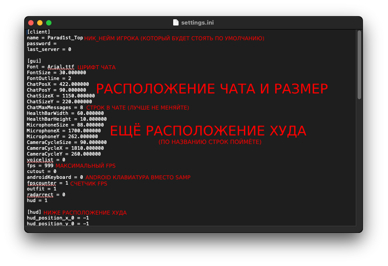Click the 'password =' line
Image resolution: width=388 pixels, height=266 pixels.
[42, 43]
